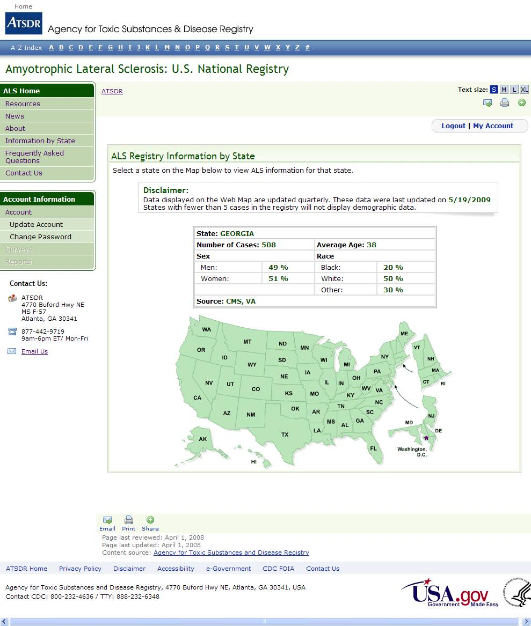Open the Contact Us footer link
This screenshot has height=626, width=531.
click(323, 569)
